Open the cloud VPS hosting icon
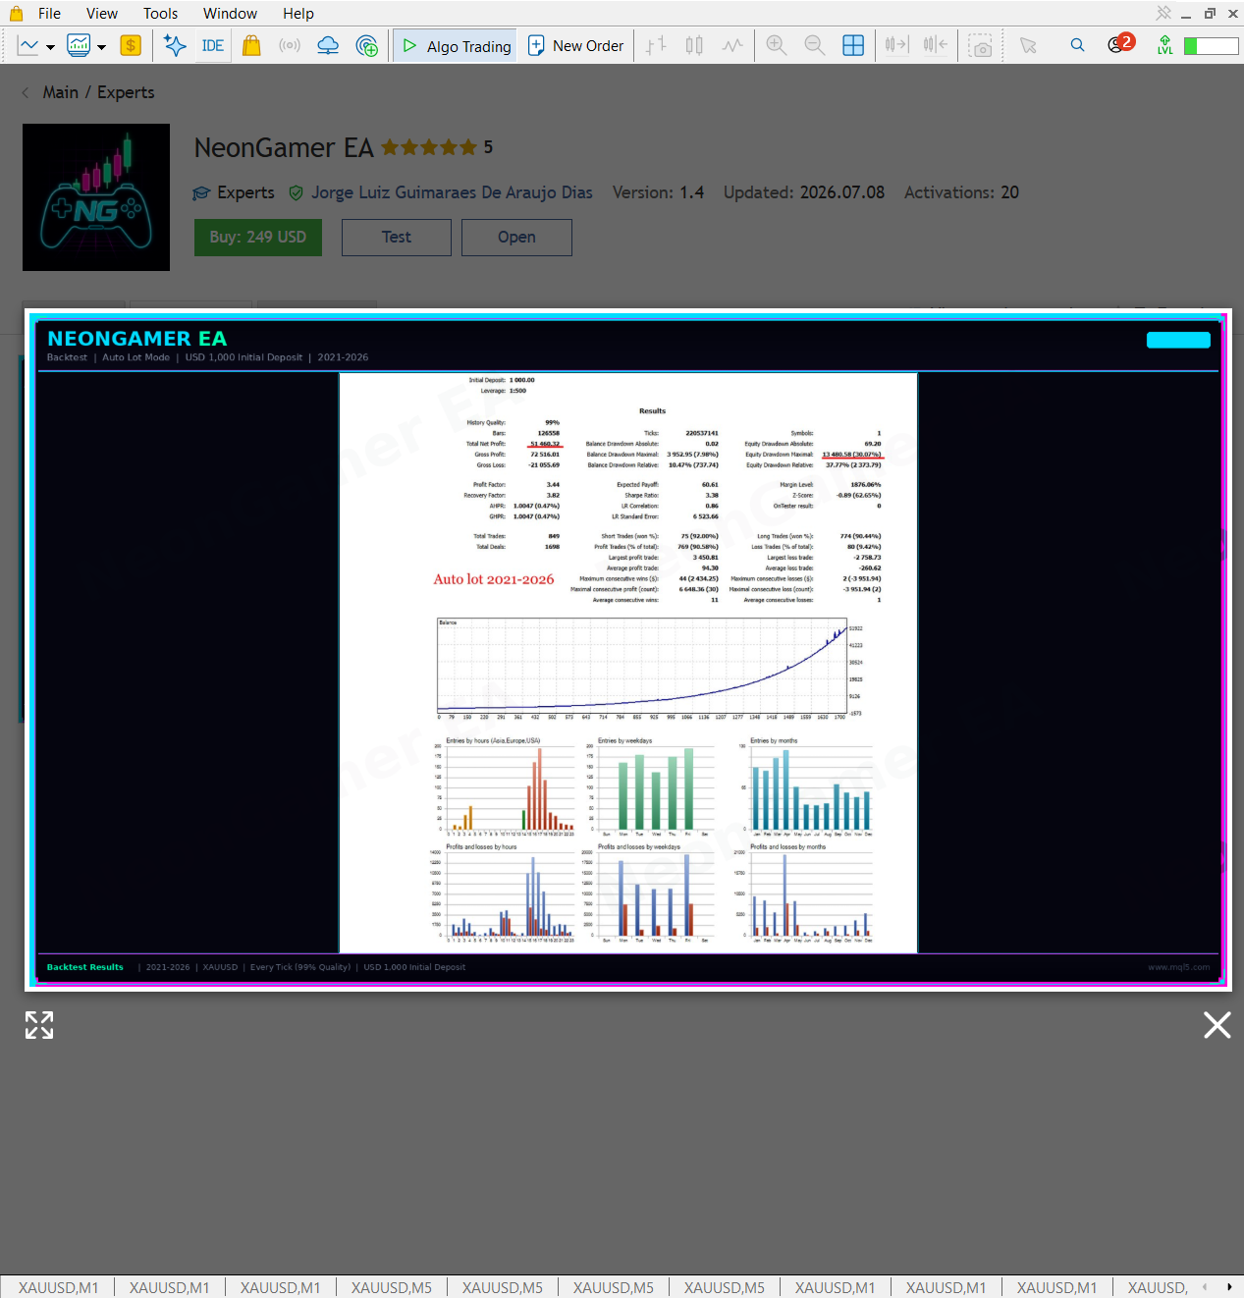Image resolution: width=1244 pixels, height=1298 pixels. pyautogui.click(x=328, y=45)
